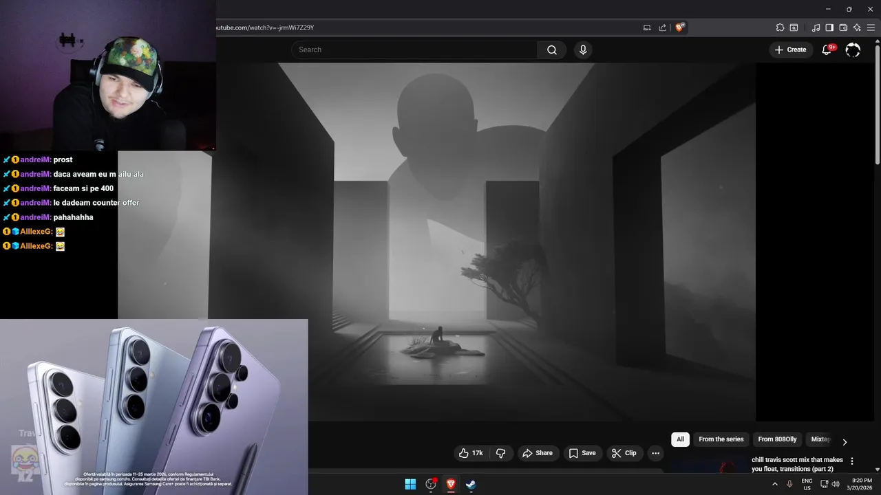Click the Create button
Viewport: 881px width, 495px height.
(791, 49)
